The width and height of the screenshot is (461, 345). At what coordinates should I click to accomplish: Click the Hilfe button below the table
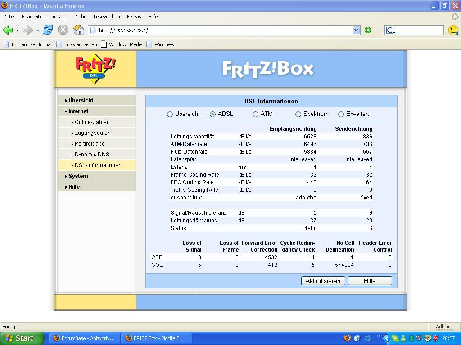370,281
